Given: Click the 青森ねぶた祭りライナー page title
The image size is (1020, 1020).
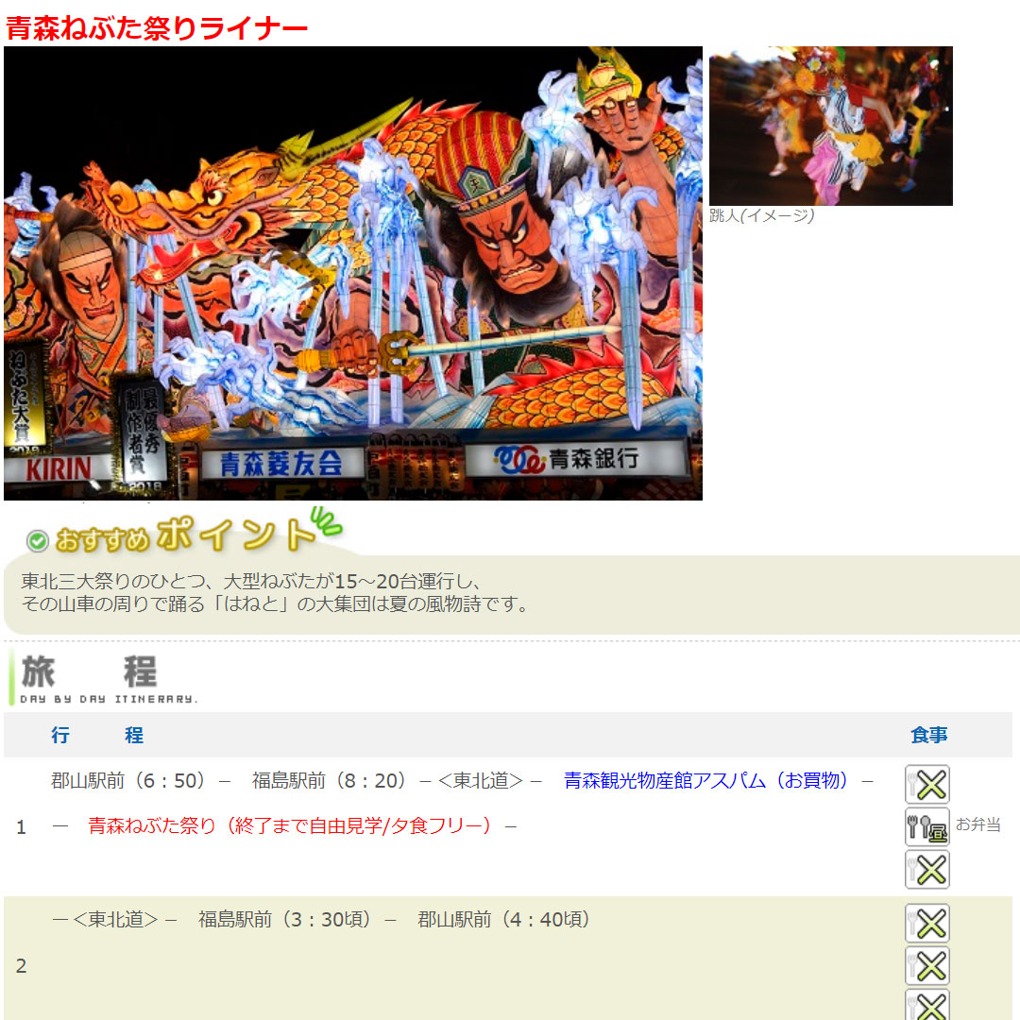Looking at the screenshot, I should [156, 28].
